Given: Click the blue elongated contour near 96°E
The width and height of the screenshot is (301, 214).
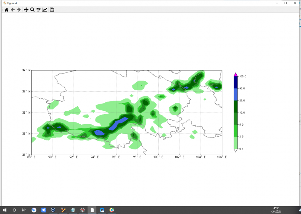Looking at the screenshot, I should (119, 124).
